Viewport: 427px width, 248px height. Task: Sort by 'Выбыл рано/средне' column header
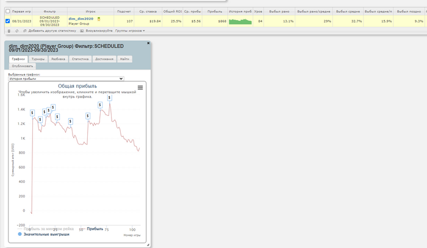coord(314,12)
